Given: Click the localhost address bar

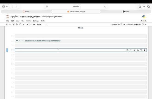Looking at the screenshot, I should pyautogui.click(x=76, y=7).
